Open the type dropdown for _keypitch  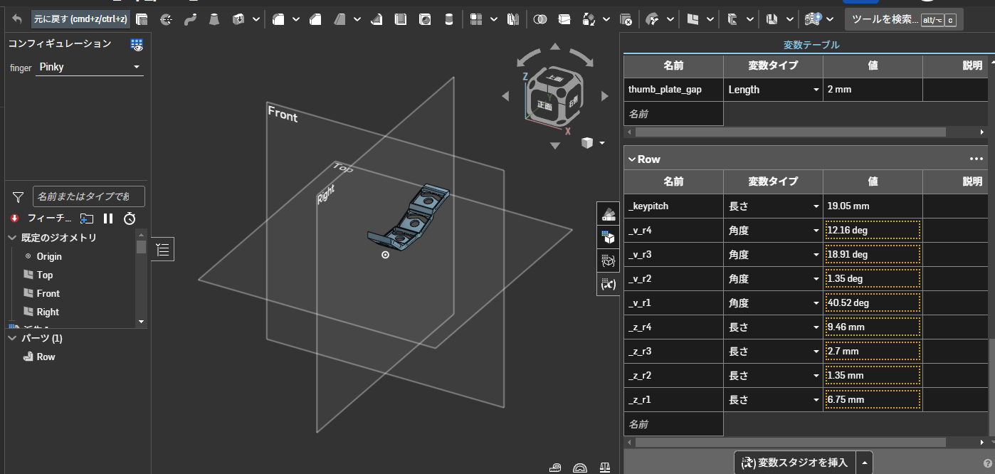[816, 206]
